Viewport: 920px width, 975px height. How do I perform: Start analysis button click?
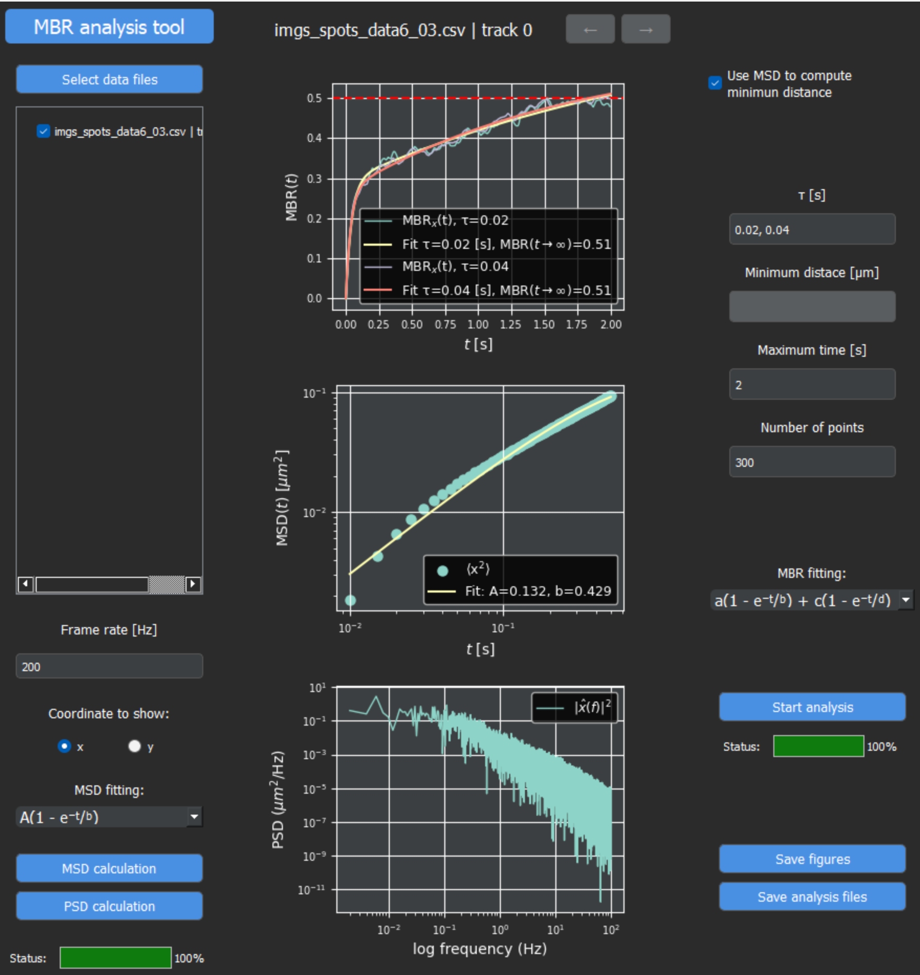tap(812, 707)
